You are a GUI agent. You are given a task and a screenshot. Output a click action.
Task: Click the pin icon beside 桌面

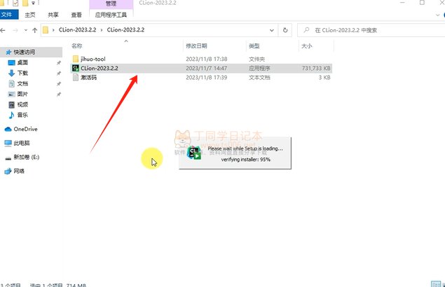[x=58, y=63]
